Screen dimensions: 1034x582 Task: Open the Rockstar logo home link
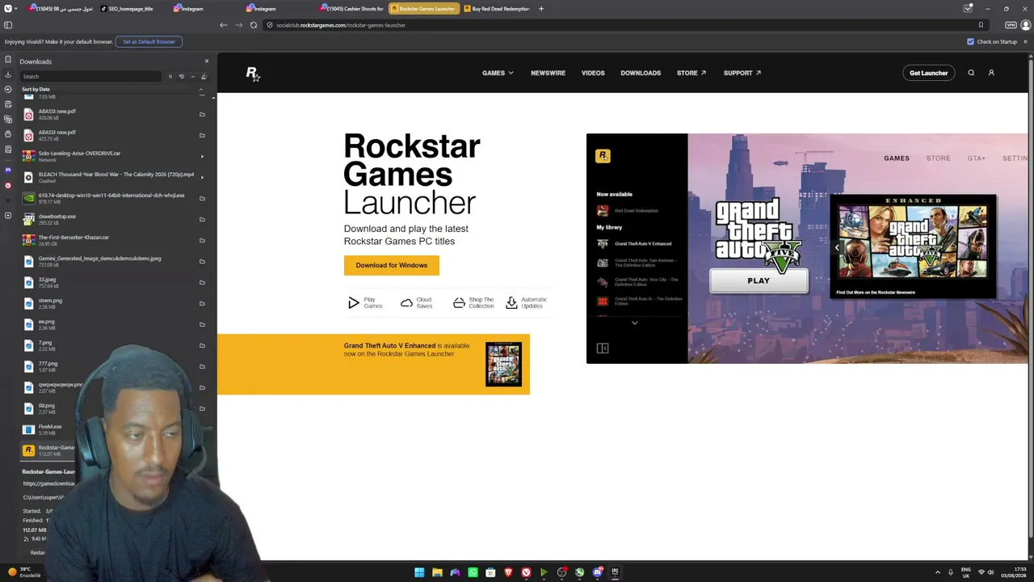(253, 74)
